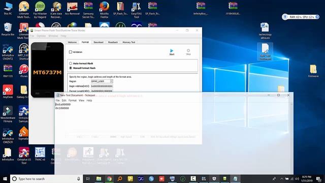Open InfinityBox folder desktop icon
325x183 pixels.
click(8, 155)
